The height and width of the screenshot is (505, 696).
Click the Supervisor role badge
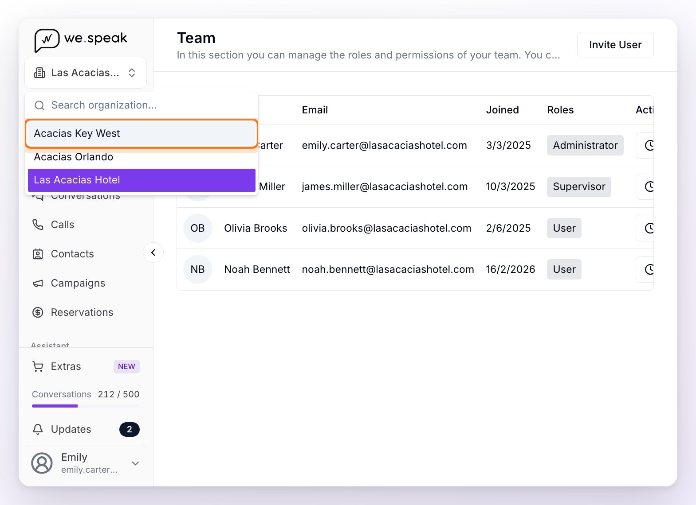coord(579,186)
